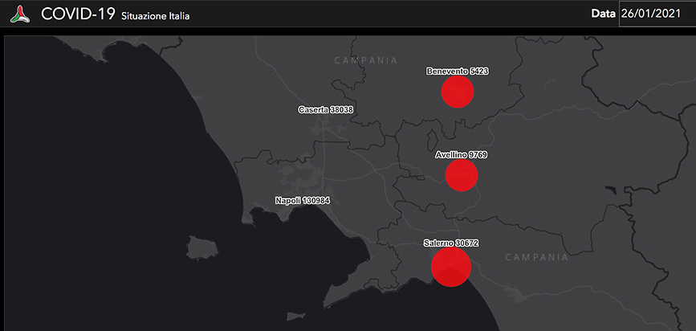The image size is (696, 331).
Task: Click the Salerno 30672 label
Action: [451, 243]
